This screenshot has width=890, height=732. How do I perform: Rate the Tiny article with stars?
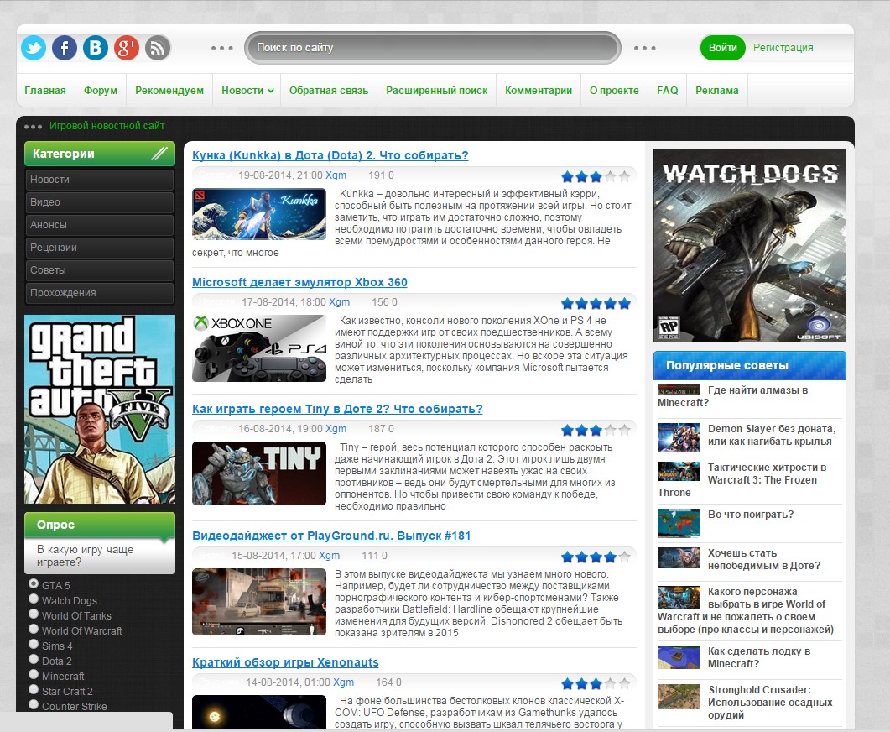(x=596, y=430)
